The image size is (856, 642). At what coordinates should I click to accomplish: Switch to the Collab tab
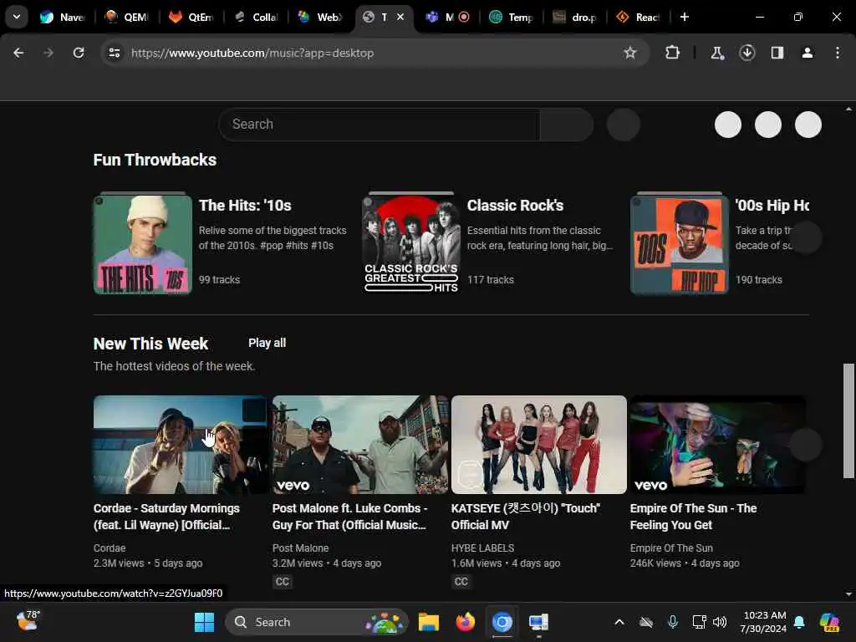pyautogui.click(x=256, y=17)
